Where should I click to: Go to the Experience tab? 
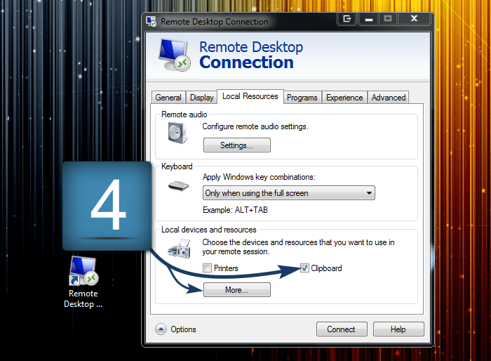point(344,98)
